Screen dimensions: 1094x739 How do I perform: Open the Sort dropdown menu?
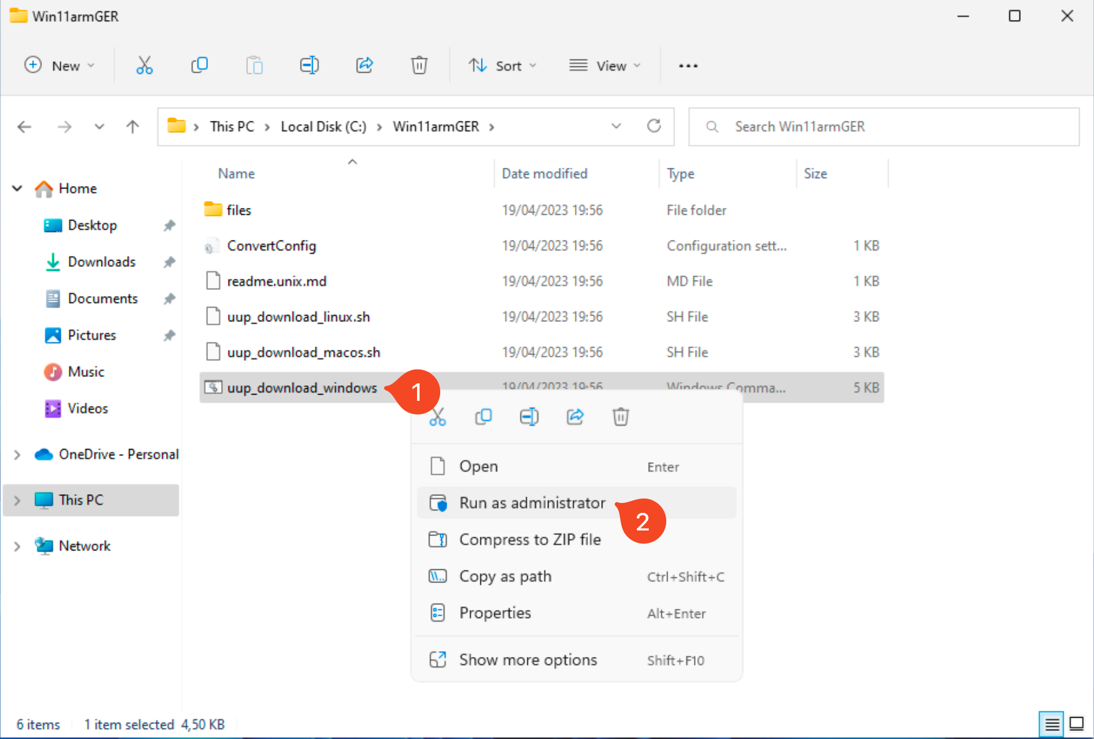coord(503,66)
